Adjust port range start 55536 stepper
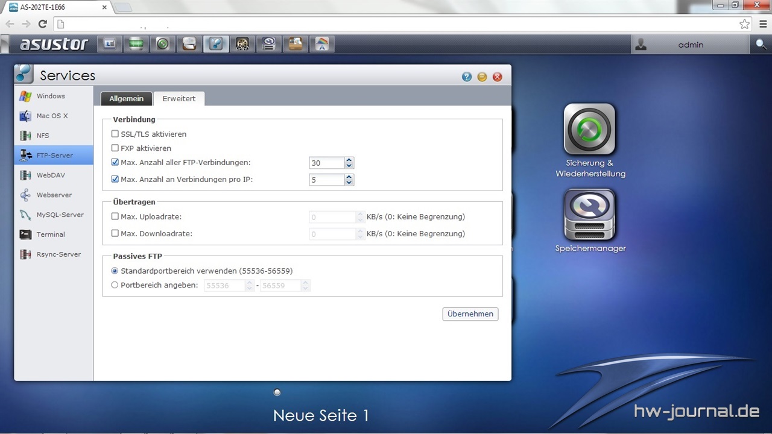 pyautogui.click(x=250, y=286)
